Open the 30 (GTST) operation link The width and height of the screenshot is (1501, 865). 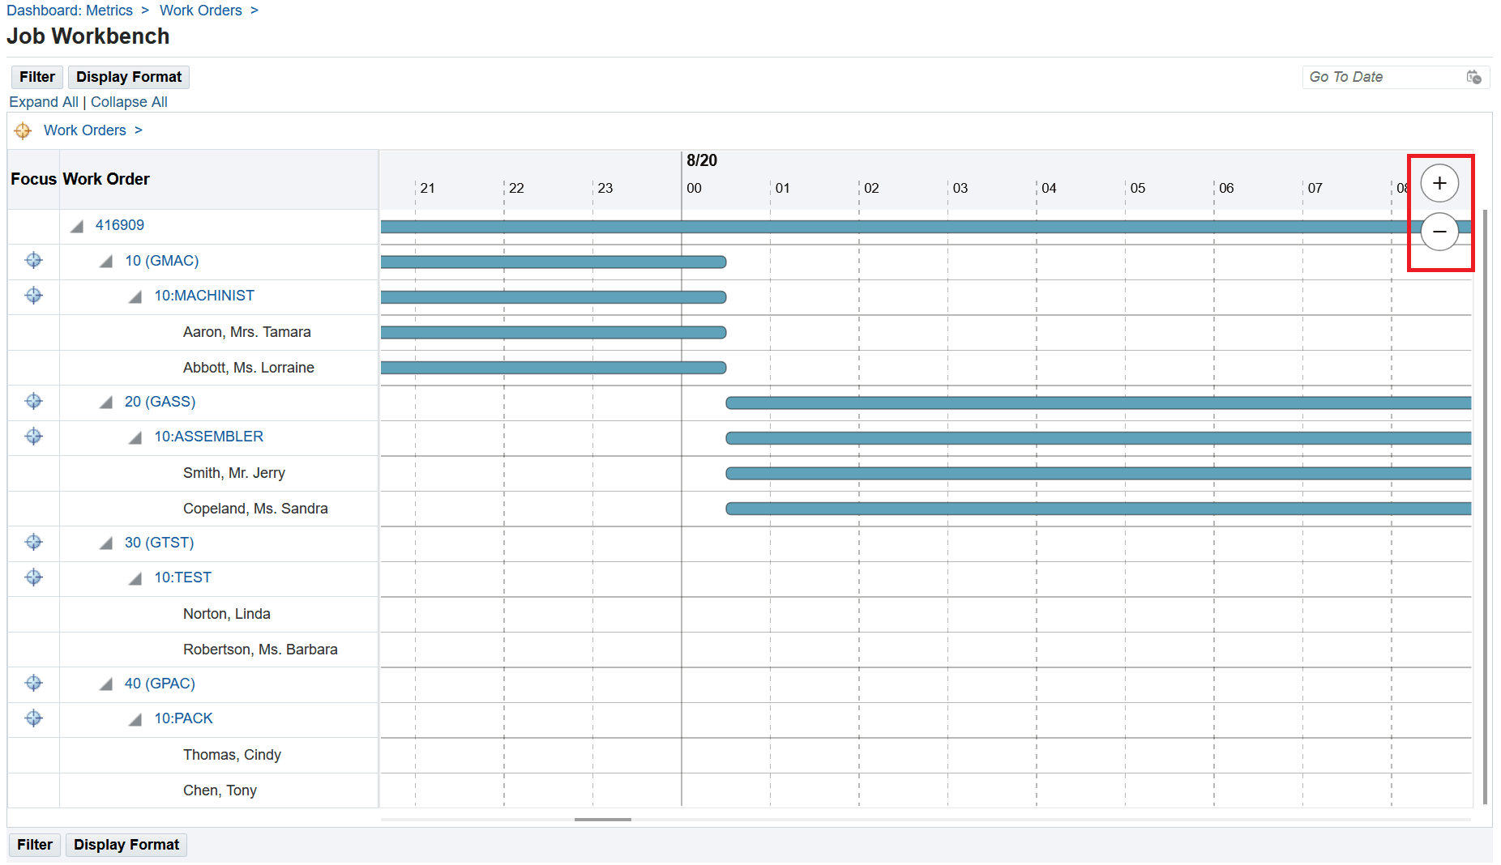coord(160,543)
